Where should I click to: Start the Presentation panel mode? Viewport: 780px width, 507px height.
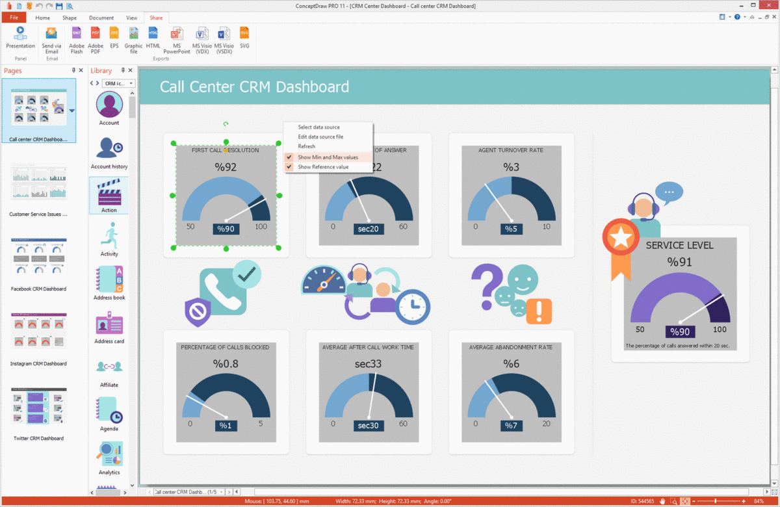(x=20, y=38)
